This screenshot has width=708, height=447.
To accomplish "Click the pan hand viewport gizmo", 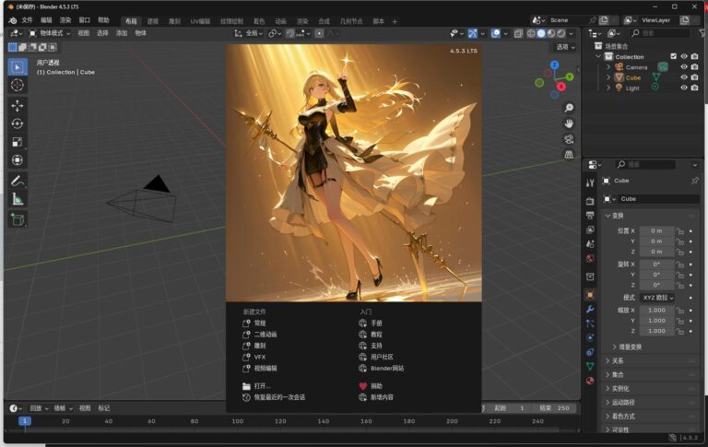I will pyautogui.click(x=569, y=123).
